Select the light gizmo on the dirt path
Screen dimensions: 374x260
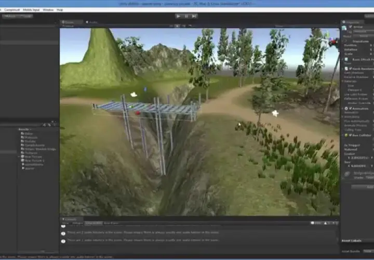275,113
